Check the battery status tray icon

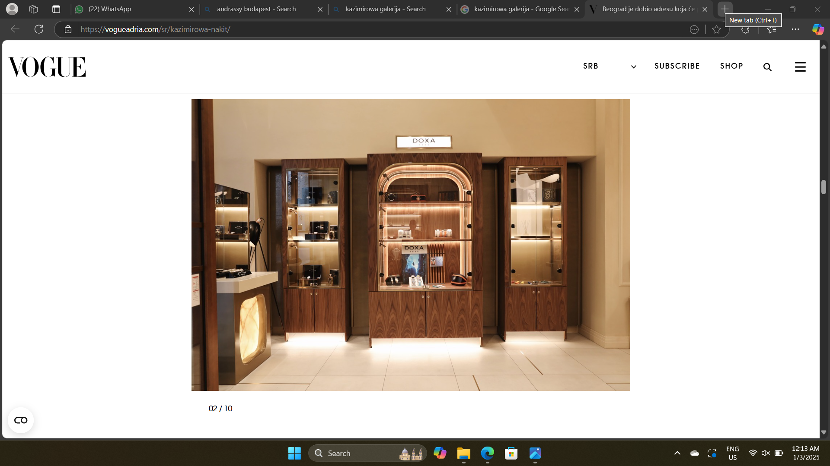click(x=779, y=453)
